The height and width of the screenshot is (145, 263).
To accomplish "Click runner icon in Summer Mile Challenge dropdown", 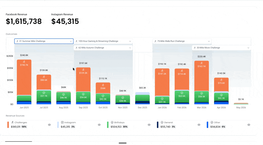I will click(17, 41).
